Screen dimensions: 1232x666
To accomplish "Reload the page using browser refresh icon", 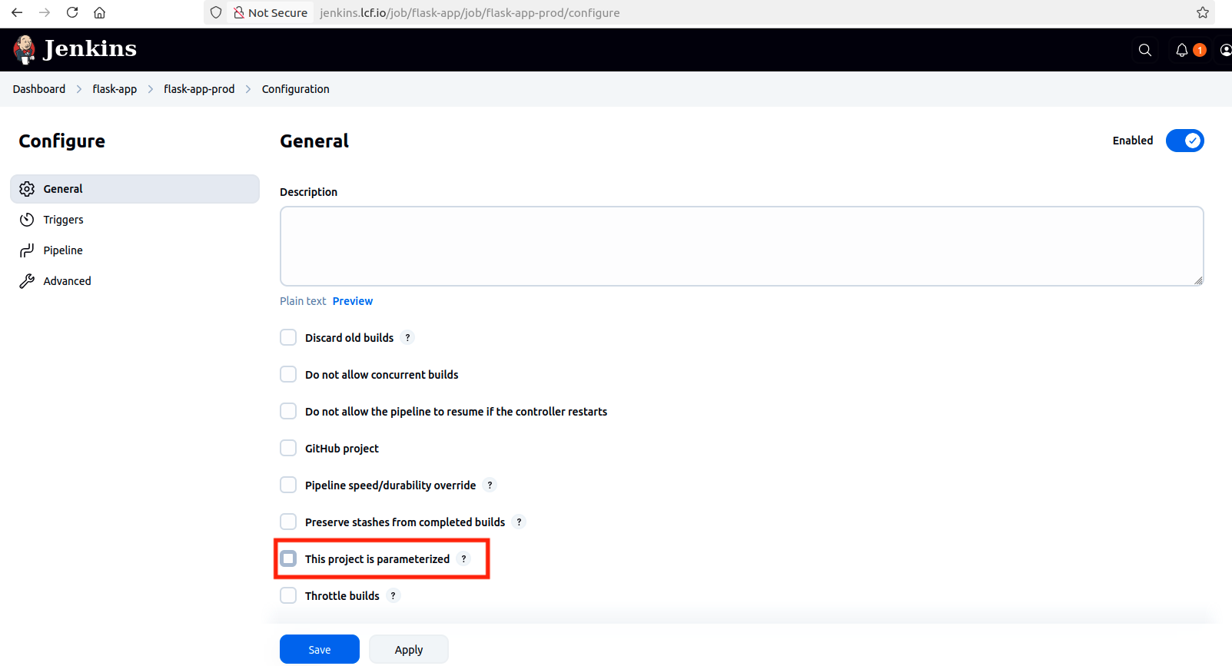I will click(x=72, y=12).
